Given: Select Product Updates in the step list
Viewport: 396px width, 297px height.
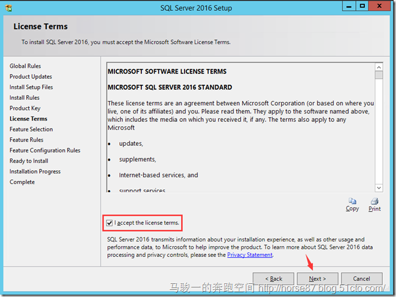Looking at the screenshot, I should (31, 76).
